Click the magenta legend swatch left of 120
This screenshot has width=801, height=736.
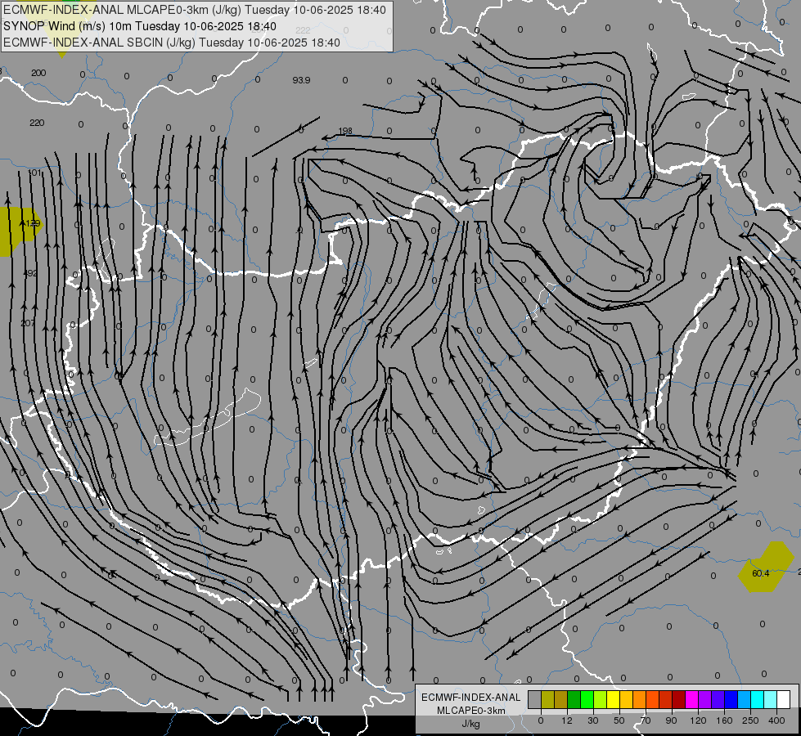[691, 699]
